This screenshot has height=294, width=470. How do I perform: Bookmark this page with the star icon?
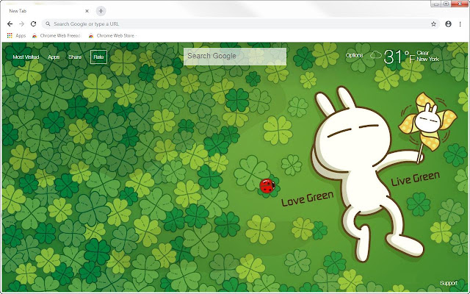point(433,24)
